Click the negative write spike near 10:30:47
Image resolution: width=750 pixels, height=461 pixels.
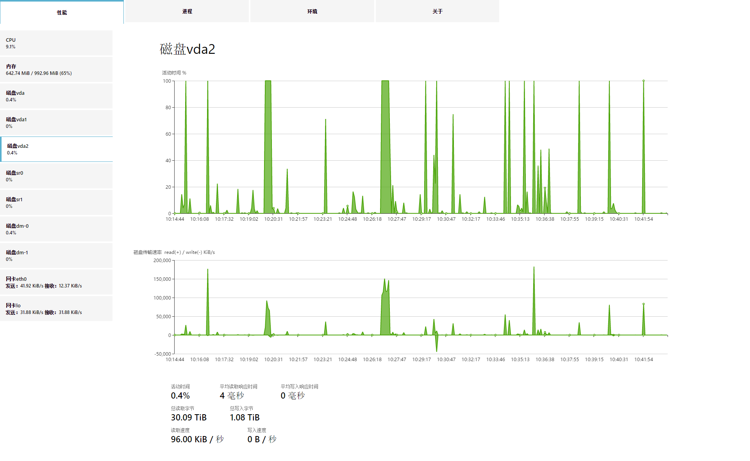pyautogui.click(x=437, y=343)
